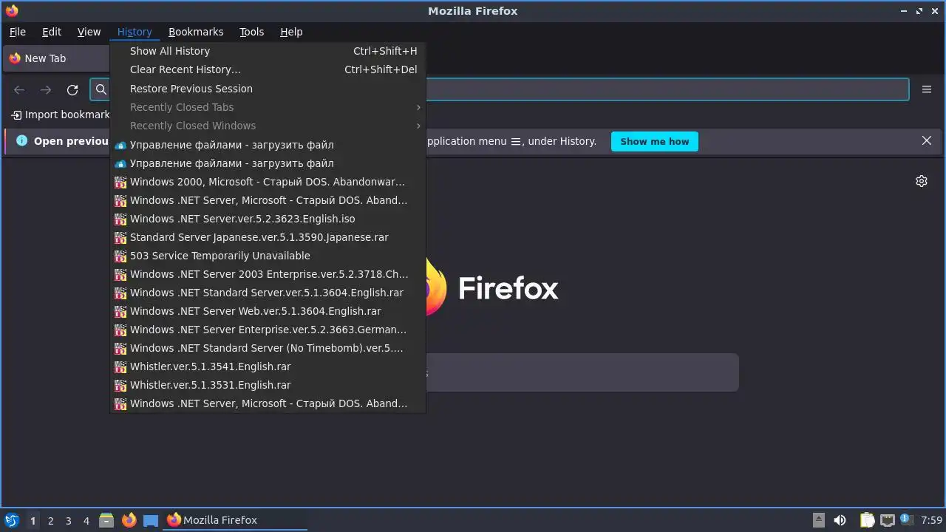Viewport: 946px width, 532px height.
Task: Choose Show All History
Action: (268, 51)
